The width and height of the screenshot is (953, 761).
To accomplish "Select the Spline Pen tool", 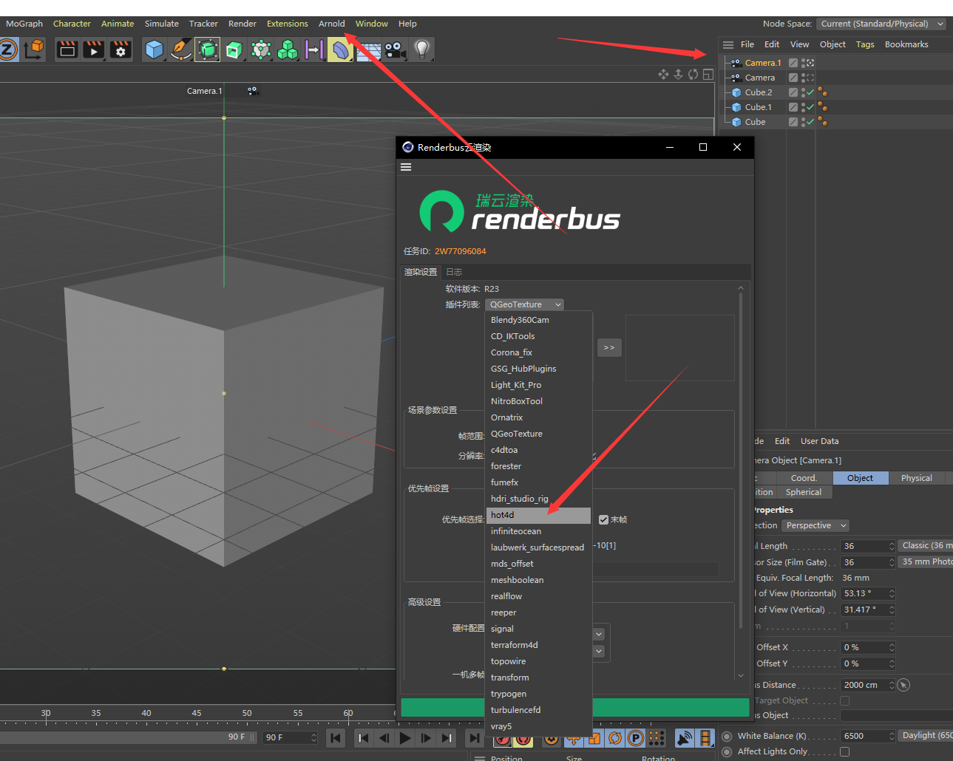I will pyautogui.click(x=180, y=50).
